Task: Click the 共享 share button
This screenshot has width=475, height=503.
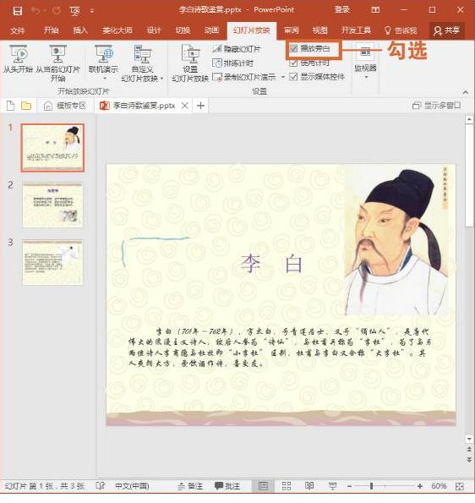Action: pyautogui.click(x=446, y=30)
